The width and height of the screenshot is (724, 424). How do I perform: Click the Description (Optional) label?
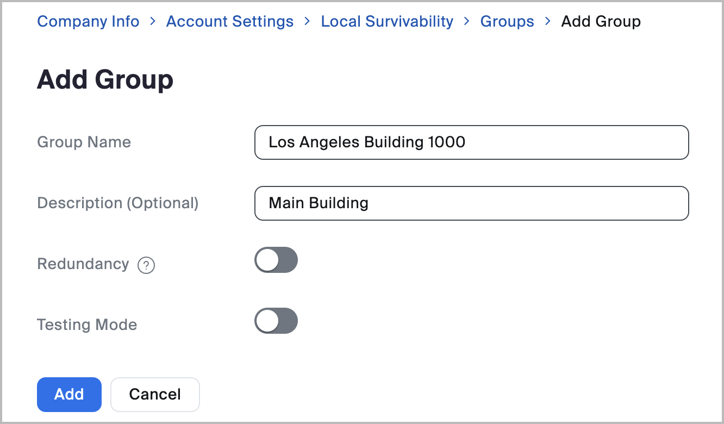pyautogui.click(x=117, y=203)
